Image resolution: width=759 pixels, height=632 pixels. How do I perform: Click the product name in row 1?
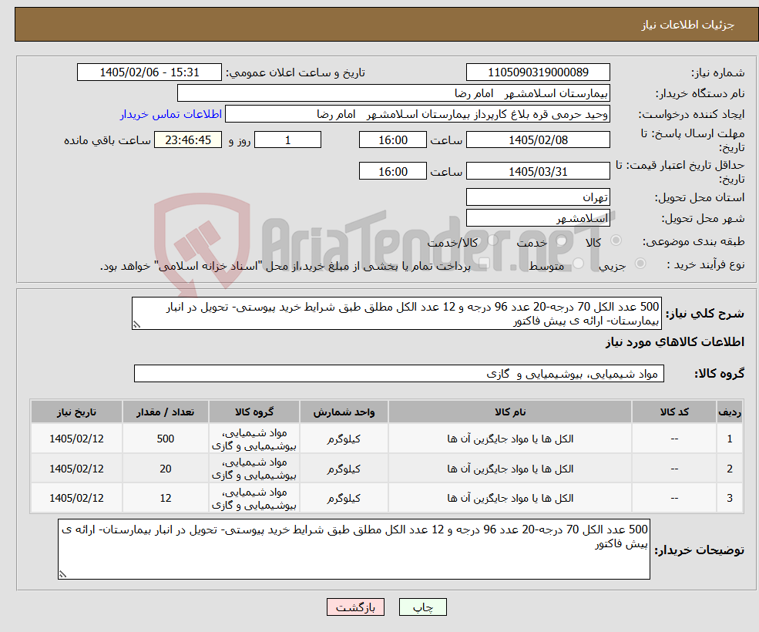(509, 439)
